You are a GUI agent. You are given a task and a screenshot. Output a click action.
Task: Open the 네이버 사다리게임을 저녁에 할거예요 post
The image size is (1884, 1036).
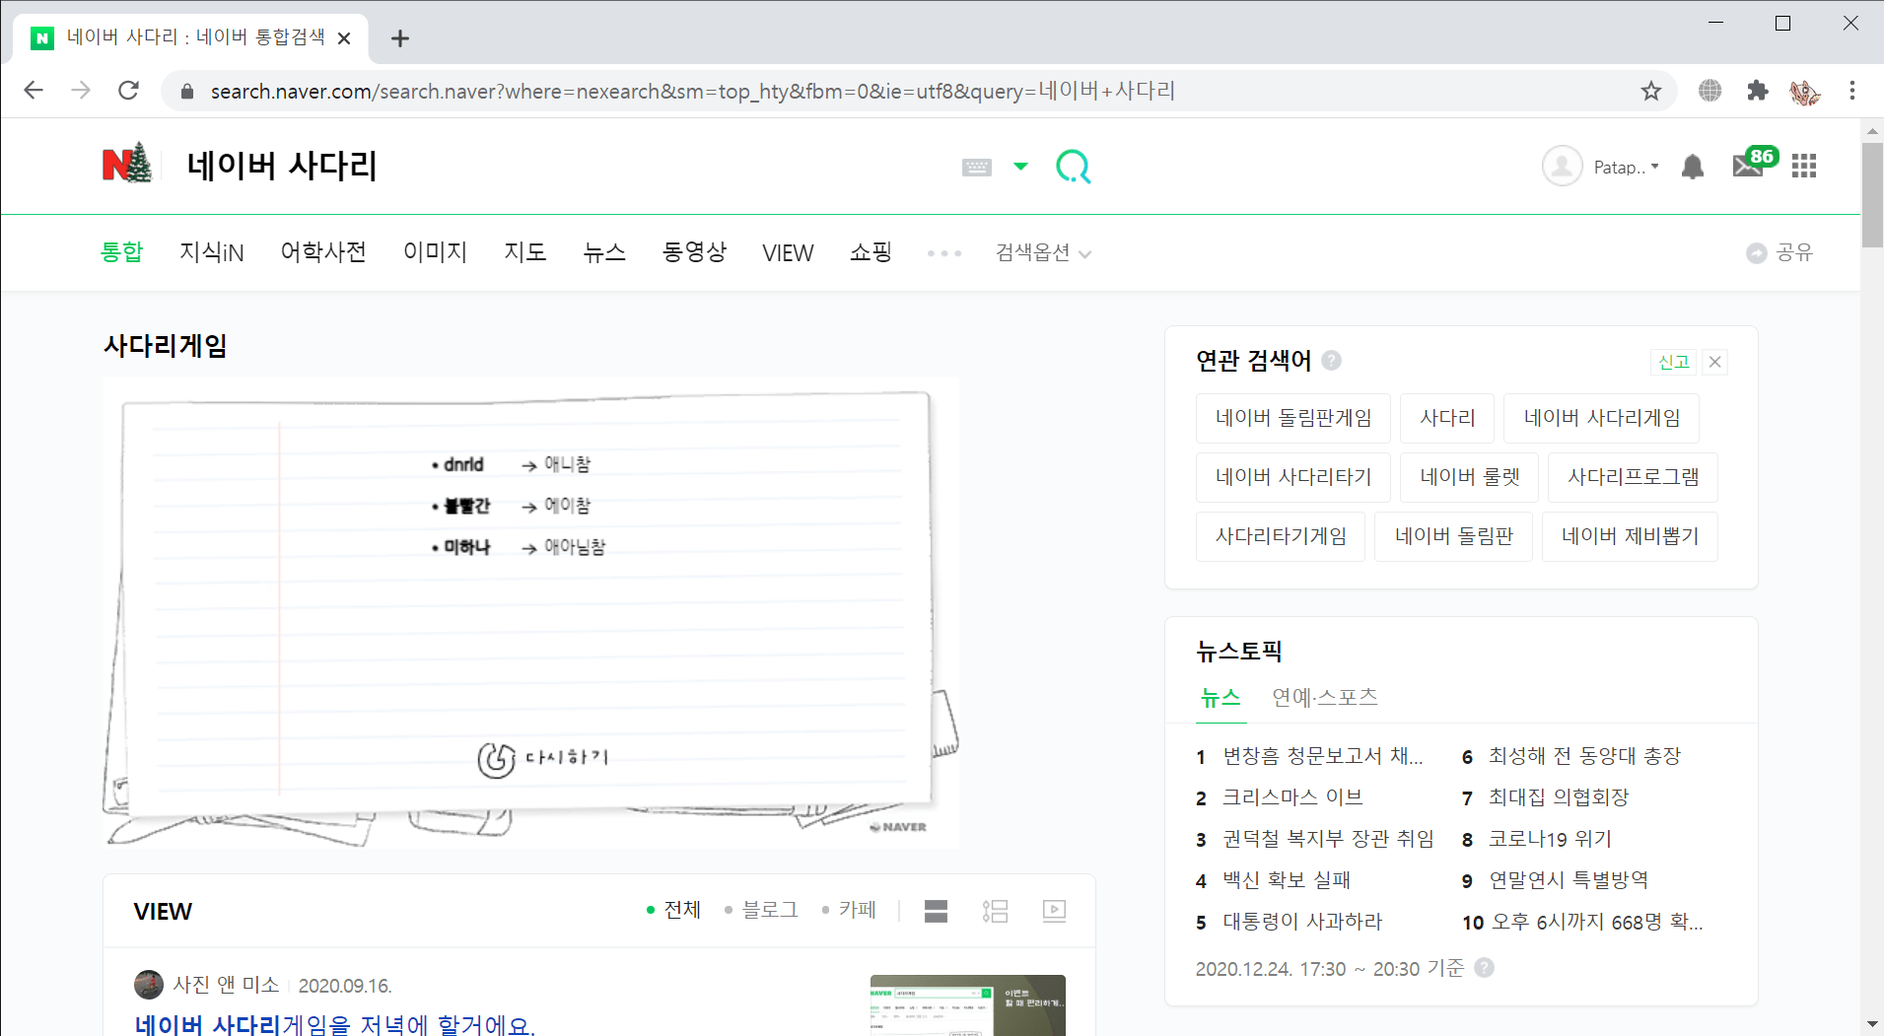tap(334, 1024)
